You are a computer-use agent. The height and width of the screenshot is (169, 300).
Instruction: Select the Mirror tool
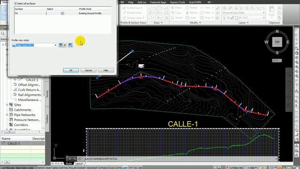[x=191, y=13]
